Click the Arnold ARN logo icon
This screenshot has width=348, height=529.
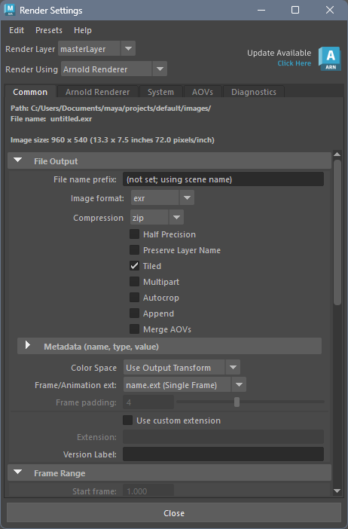[330, 59]
